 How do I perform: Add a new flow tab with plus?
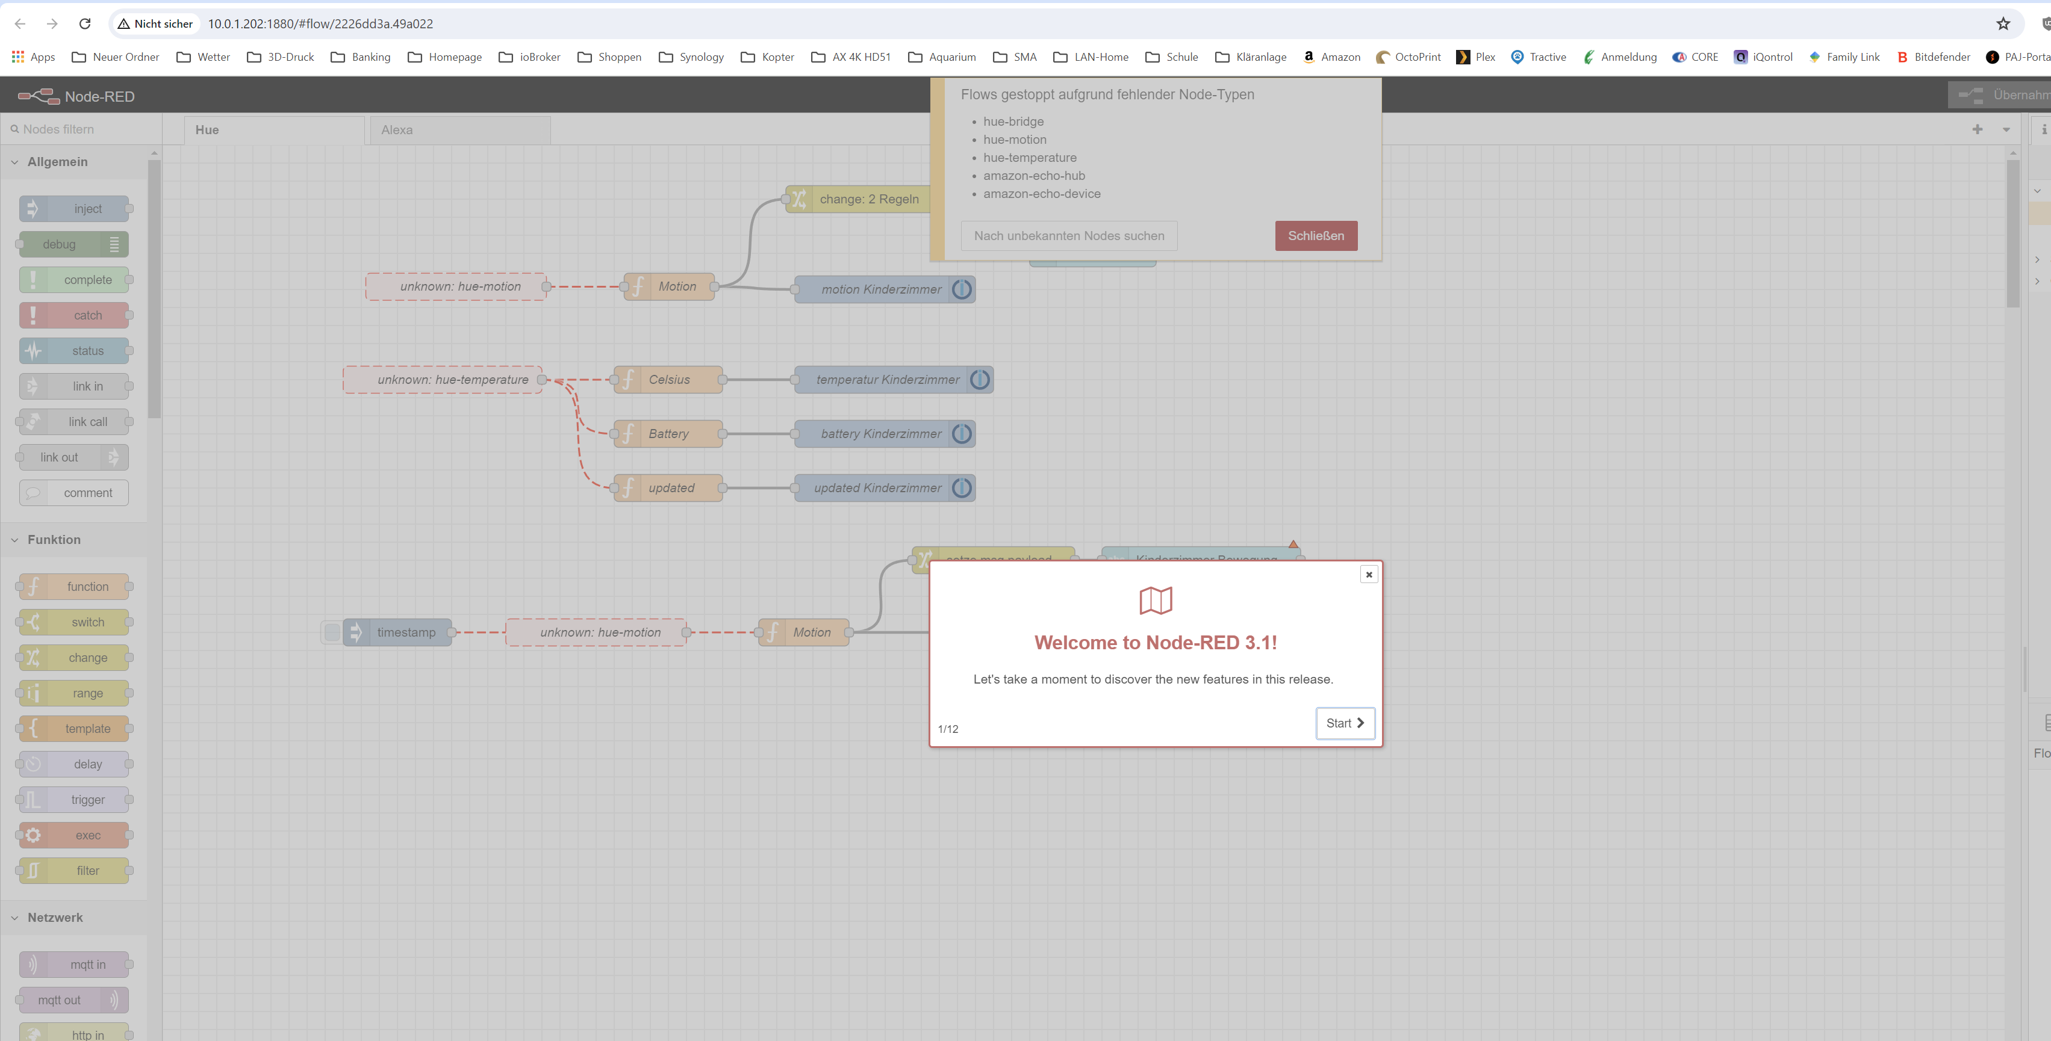point(1977,129)
